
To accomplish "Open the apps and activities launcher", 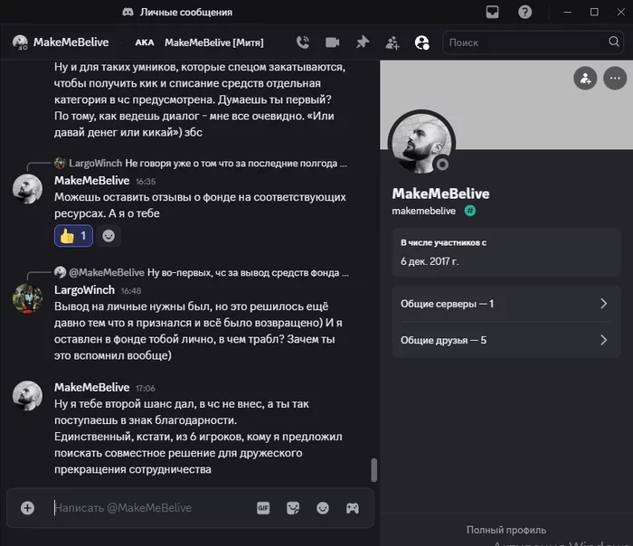I will [x=353, y=508].
